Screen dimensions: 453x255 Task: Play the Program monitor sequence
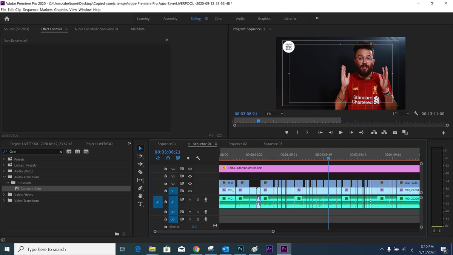coord(341,133)
